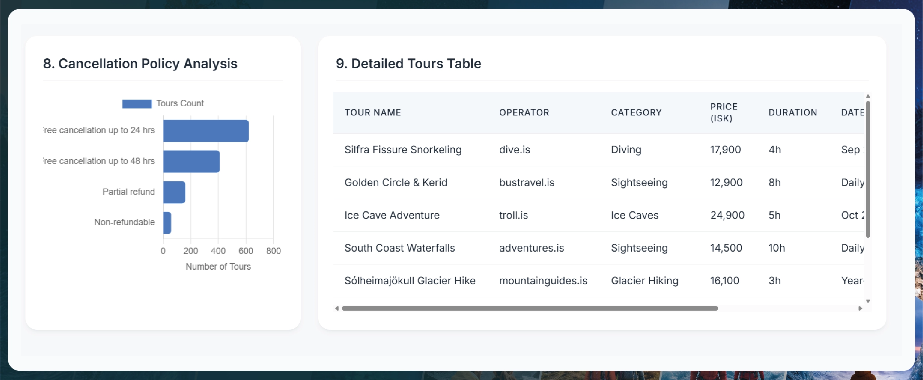Click the horizontal scrollbar thumb under the table
This screenshot has height=380, width=923.
click(530, 308)
